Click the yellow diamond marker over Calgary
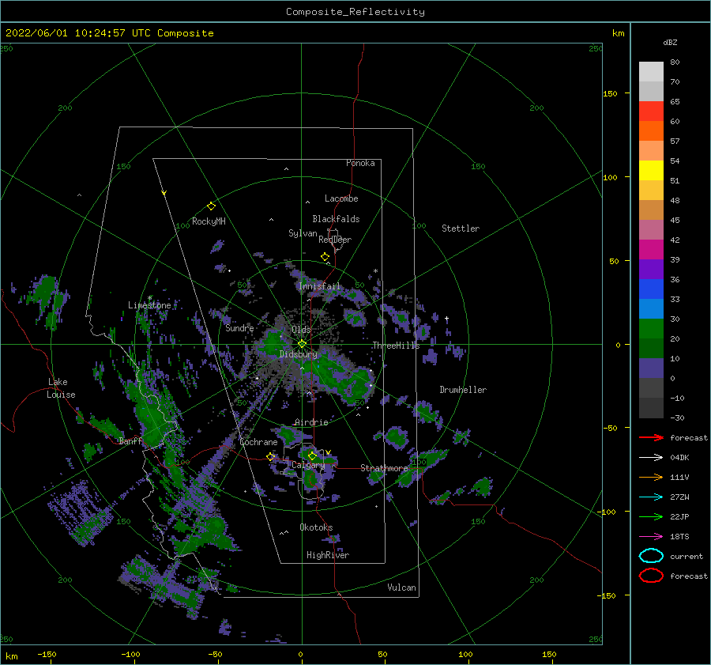711x665 pixels. 312,455
